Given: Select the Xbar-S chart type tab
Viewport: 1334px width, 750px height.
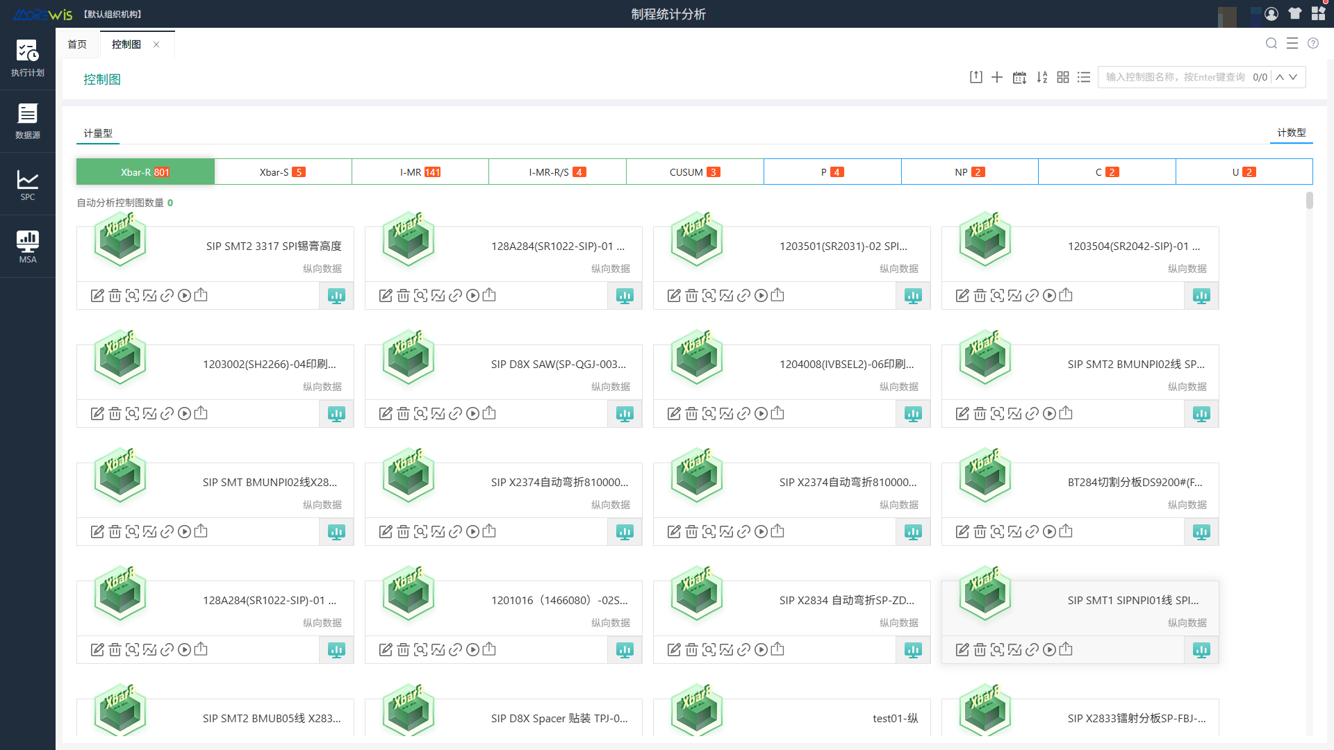Looking at the screenshot, I should click(x=283, y=172).
